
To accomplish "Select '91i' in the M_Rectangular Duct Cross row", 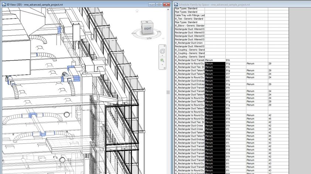I will [x=236, y=129].
